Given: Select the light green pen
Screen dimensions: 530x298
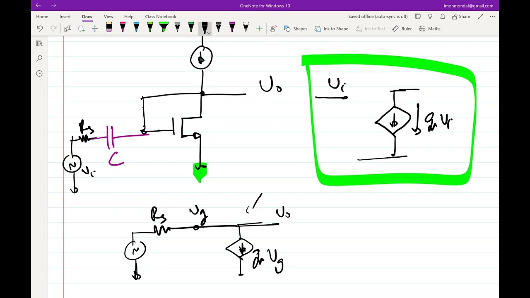Looking at the screenshot, I should (x=150, y=28).
